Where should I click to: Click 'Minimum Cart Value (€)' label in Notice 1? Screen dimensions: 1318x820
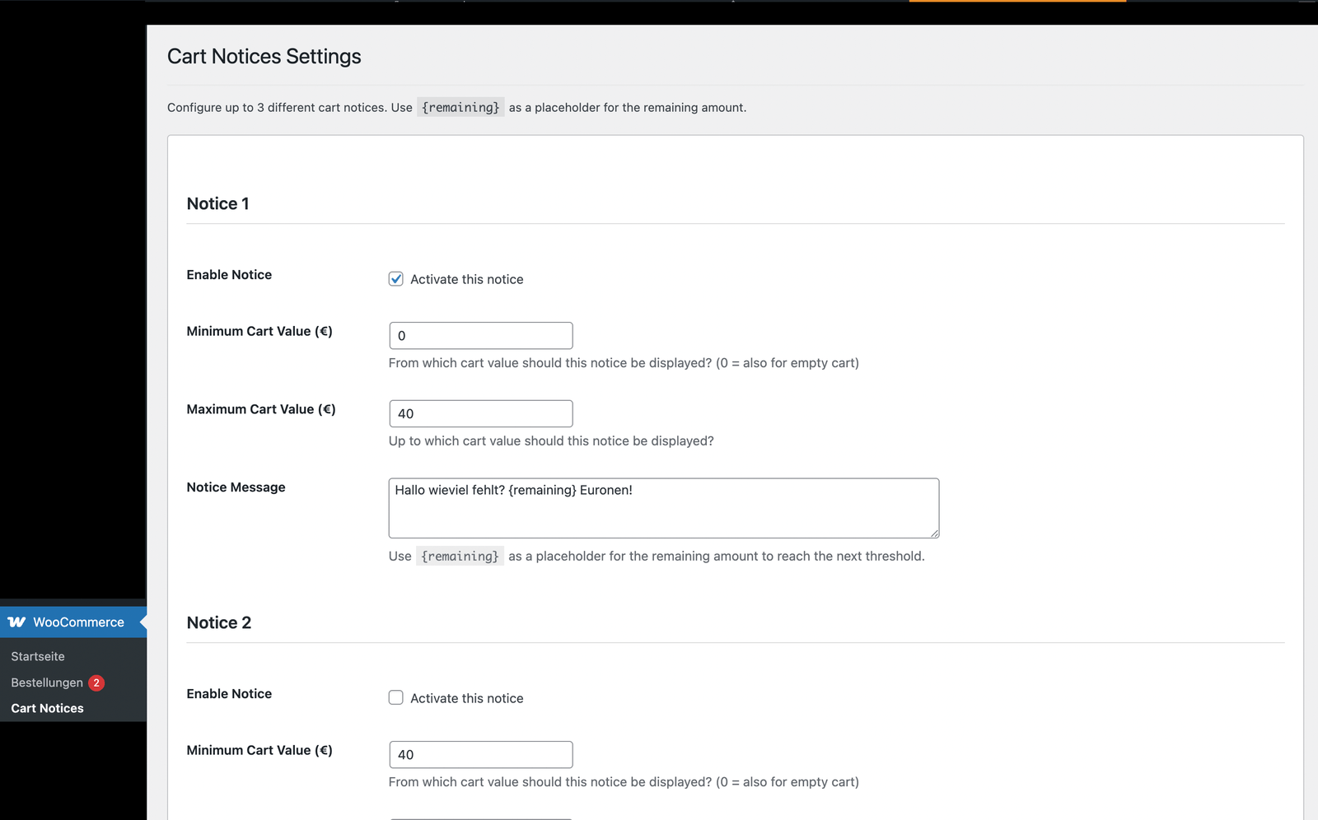(x=259, y=331)
